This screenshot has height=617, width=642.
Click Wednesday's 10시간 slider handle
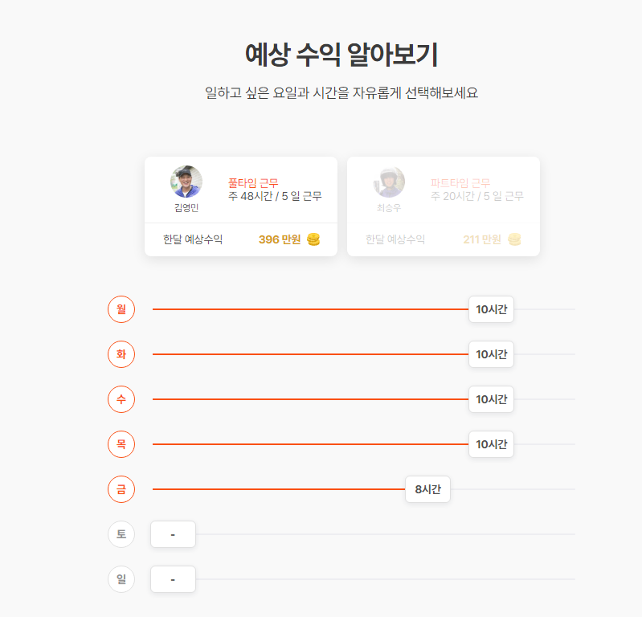[491, 399]
